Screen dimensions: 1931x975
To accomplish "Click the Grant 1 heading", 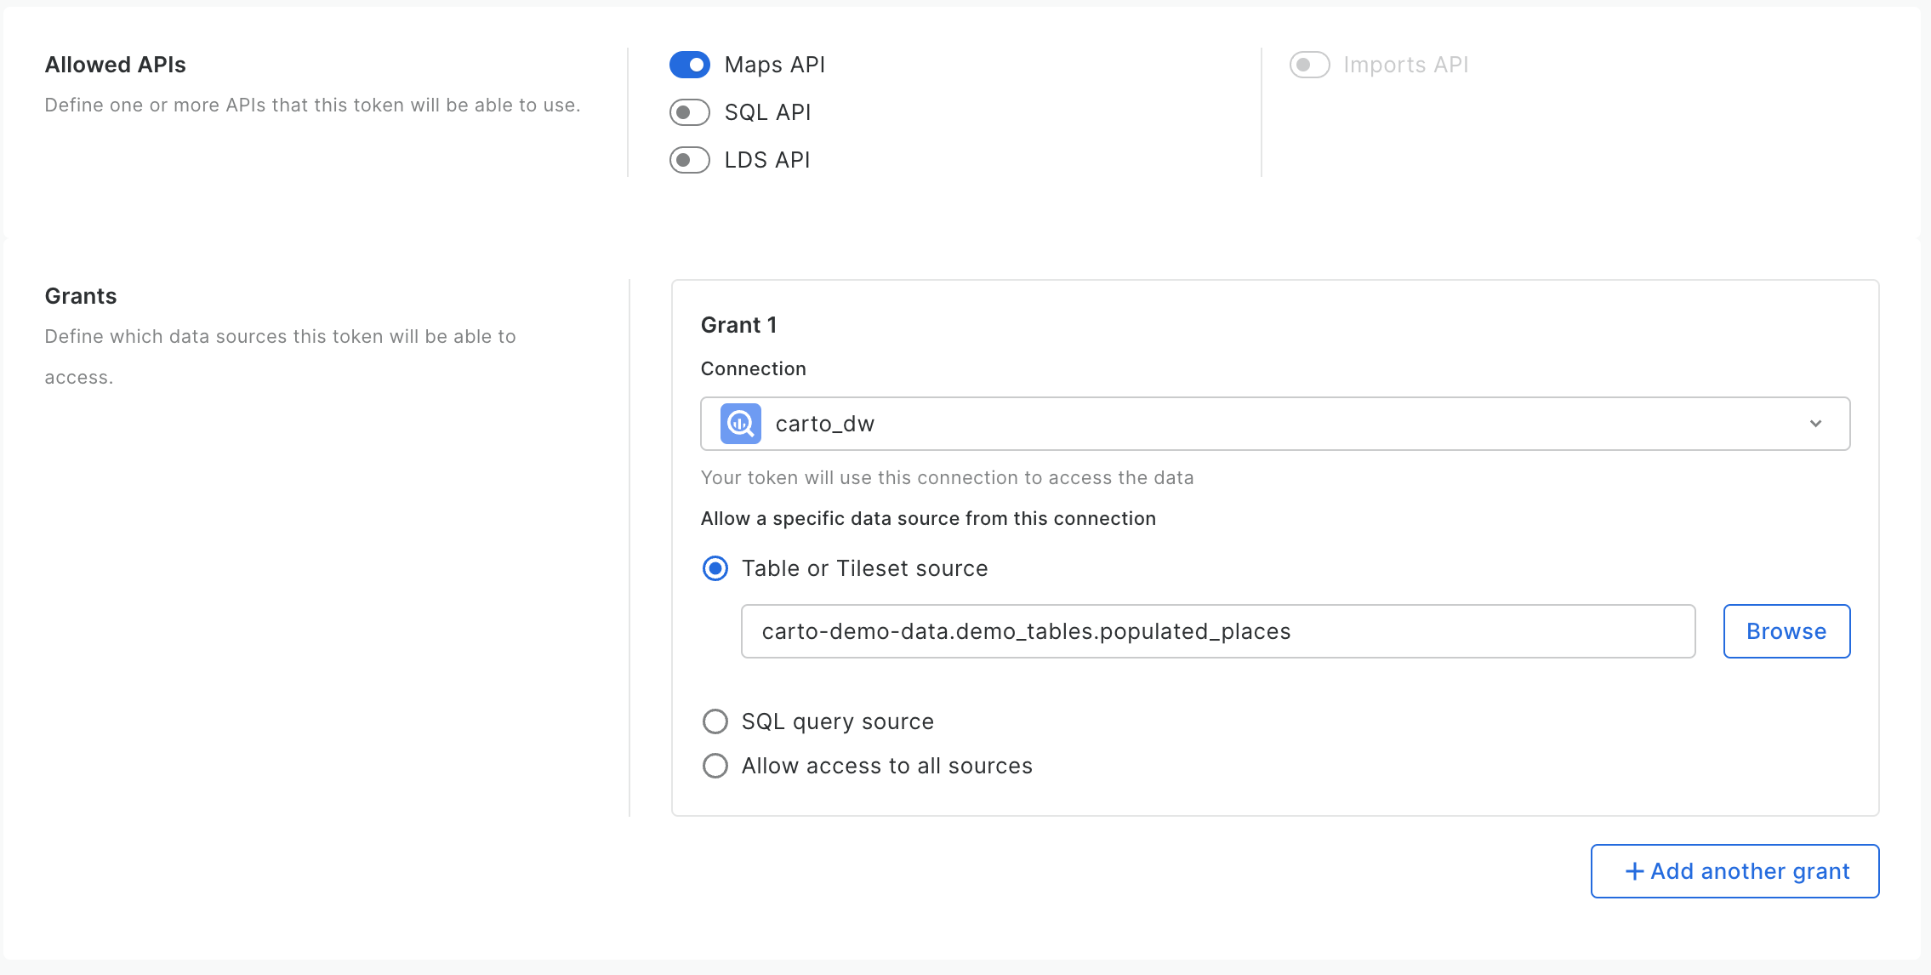I will 738,325.
